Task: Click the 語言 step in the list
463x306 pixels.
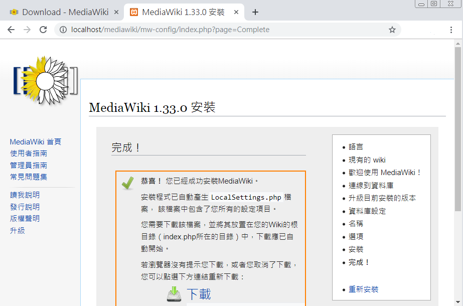Action: click(x=356, y=147)
